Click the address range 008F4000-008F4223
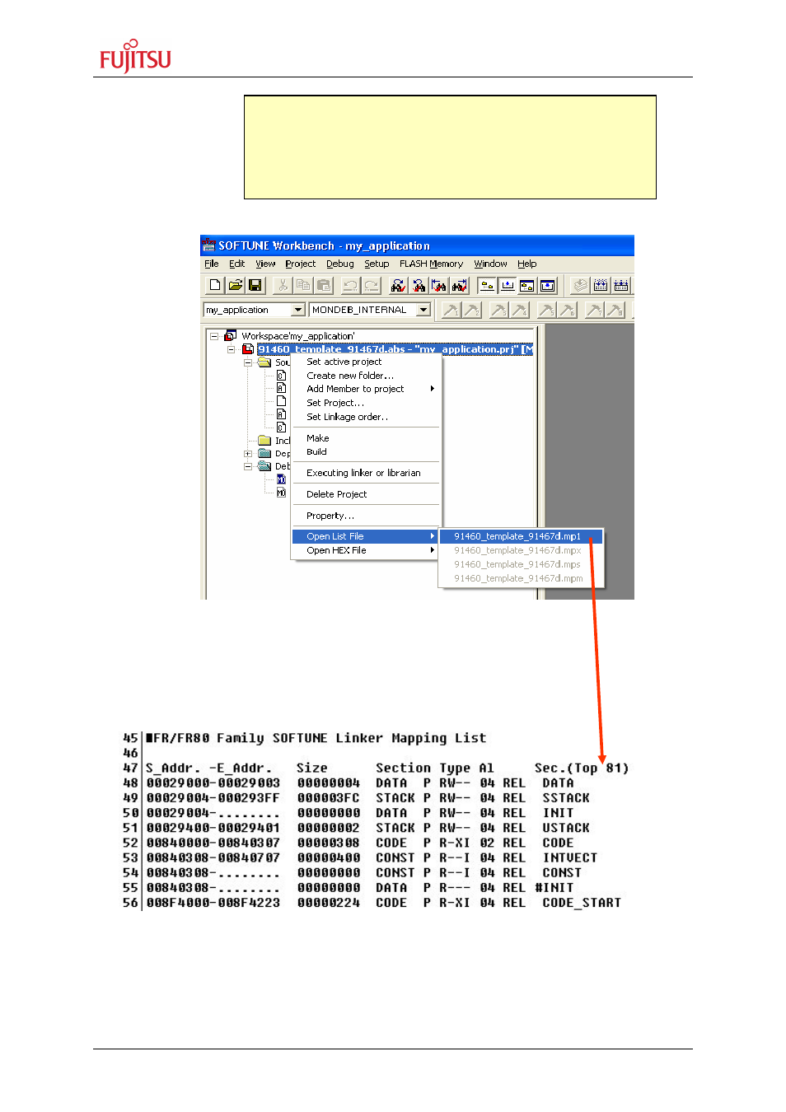Viewport: 786px width, 1112px height. tap(213, 903)
